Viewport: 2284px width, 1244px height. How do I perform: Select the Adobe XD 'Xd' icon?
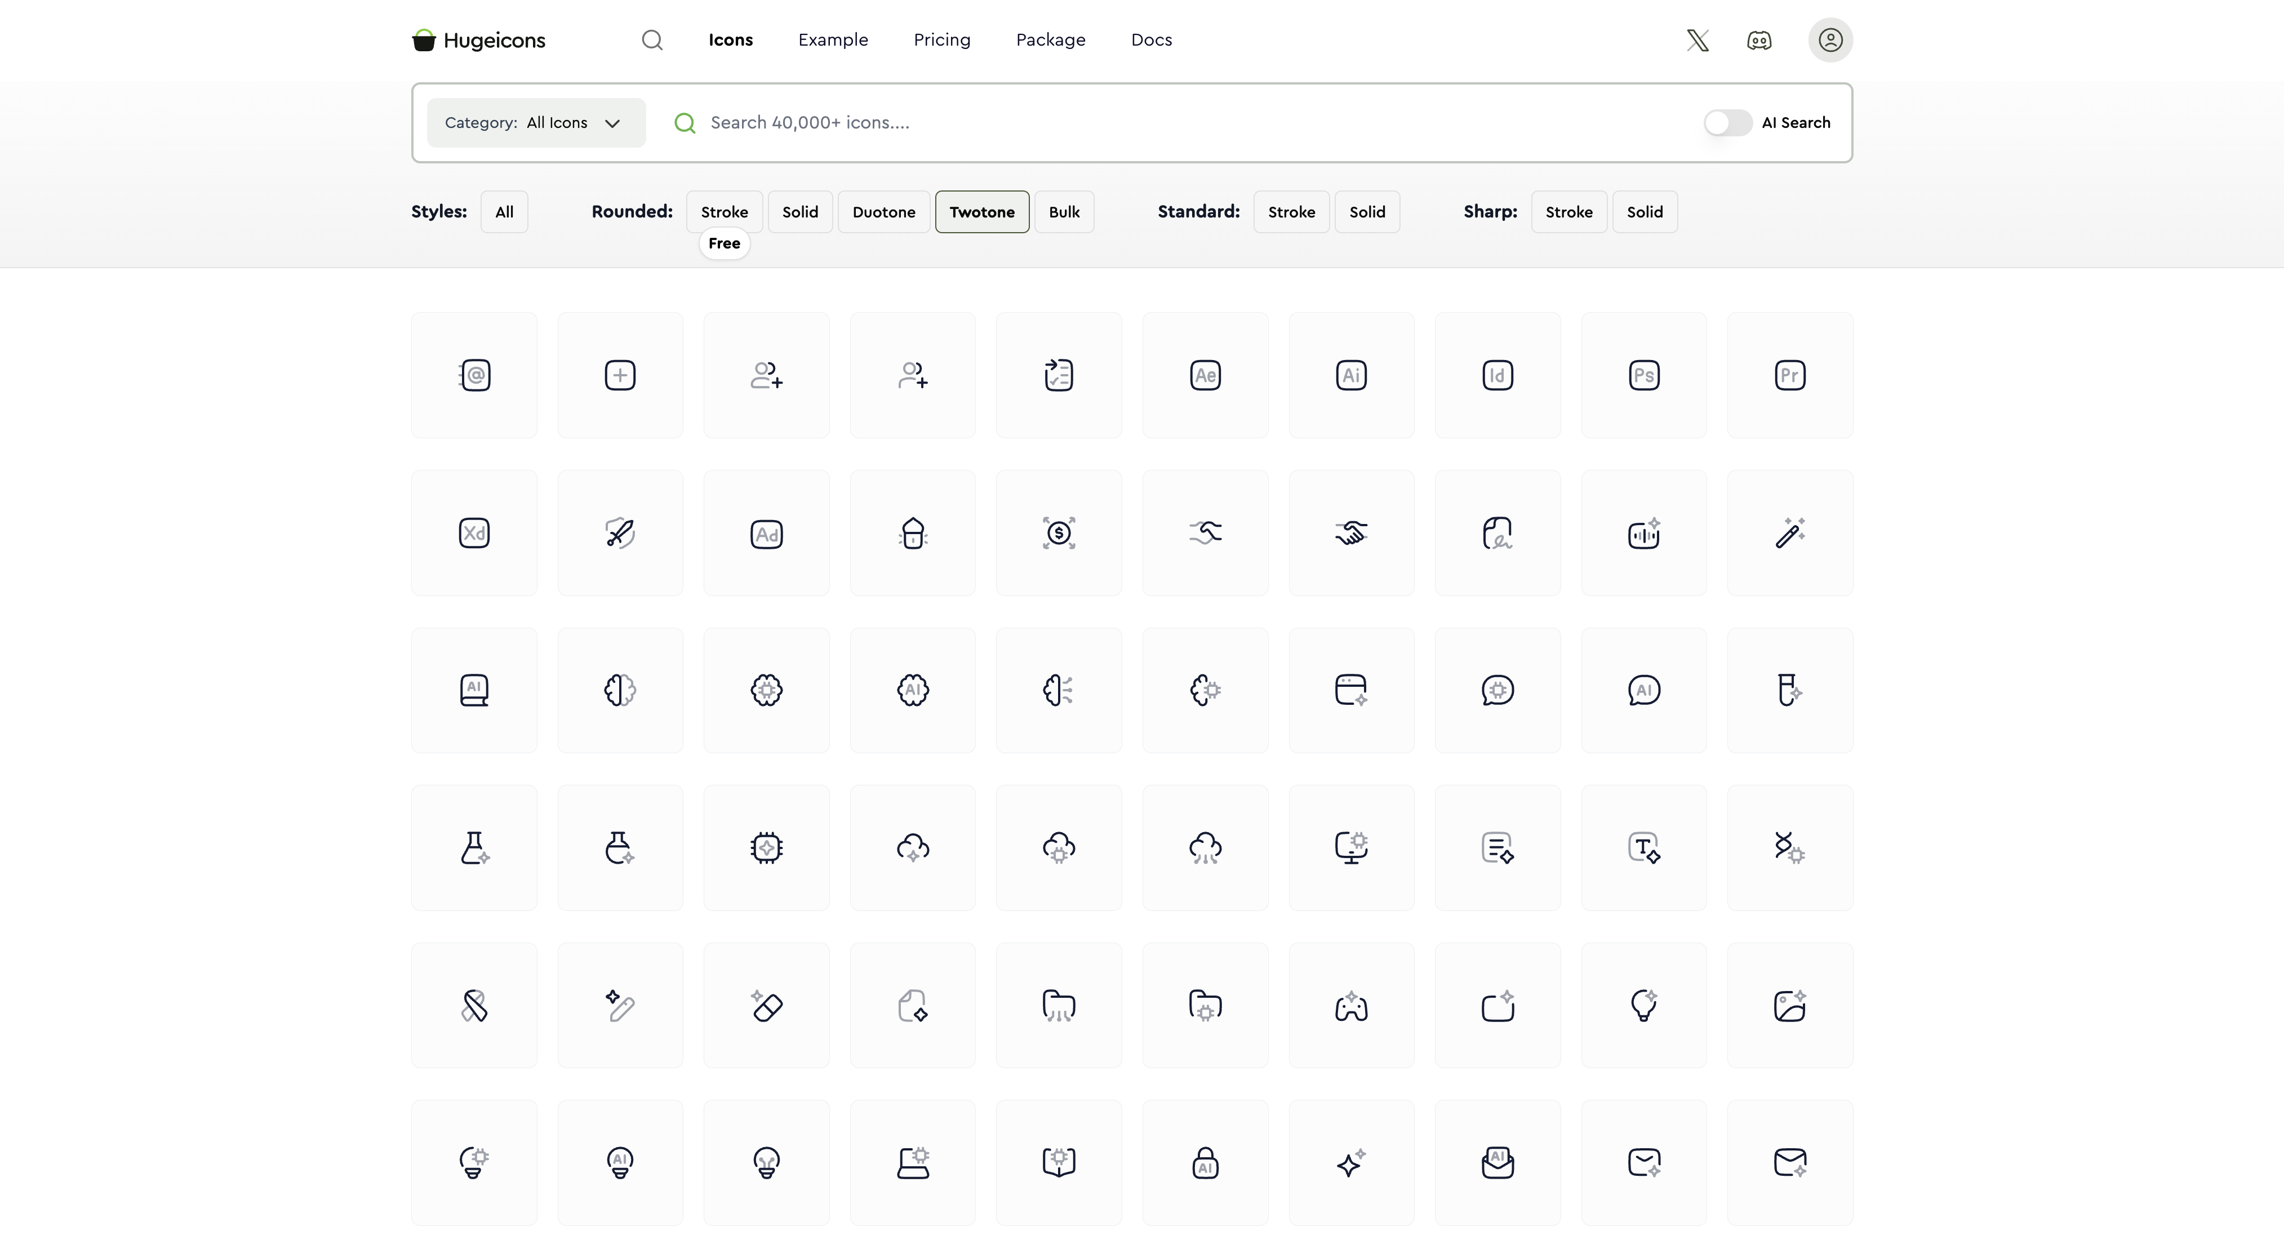(x=473, y=533)
